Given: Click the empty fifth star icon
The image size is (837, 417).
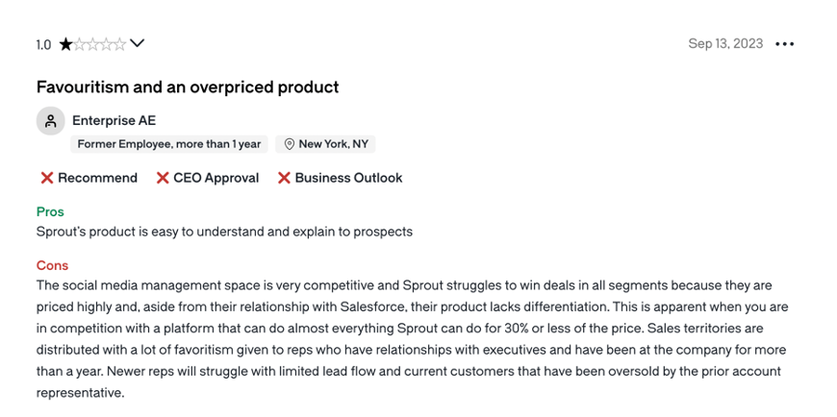Looking at the screenshot, I should [119, 44].
